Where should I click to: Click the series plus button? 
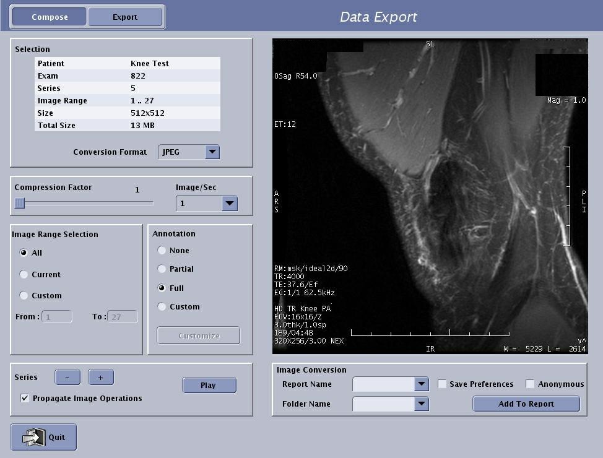click(100, 378)
